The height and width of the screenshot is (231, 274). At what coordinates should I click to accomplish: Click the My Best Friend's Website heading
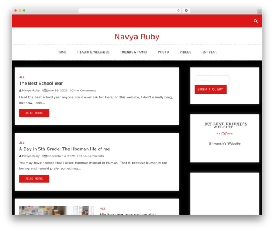226,126
